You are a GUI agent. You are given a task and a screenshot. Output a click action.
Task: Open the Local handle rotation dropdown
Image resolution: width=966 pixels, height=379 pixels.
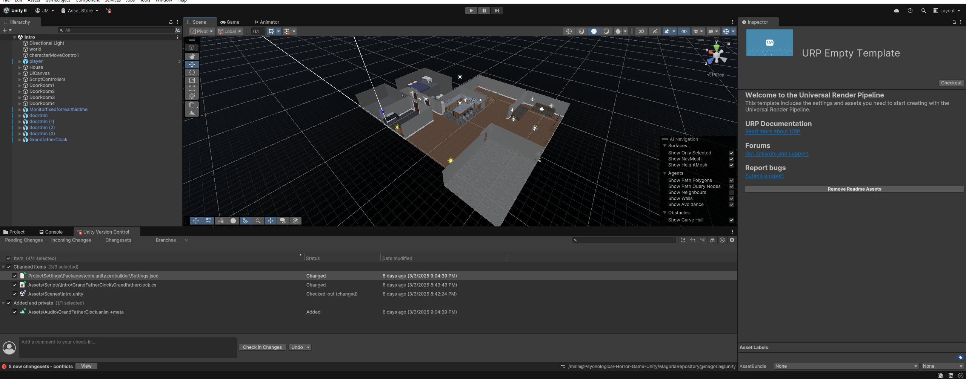pos(230,31)
